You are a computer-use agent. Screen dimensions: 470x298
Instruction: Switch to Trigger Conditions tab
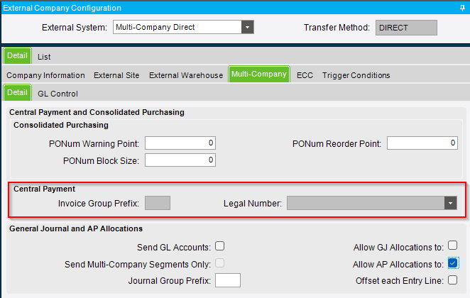[x=356, y=75]
